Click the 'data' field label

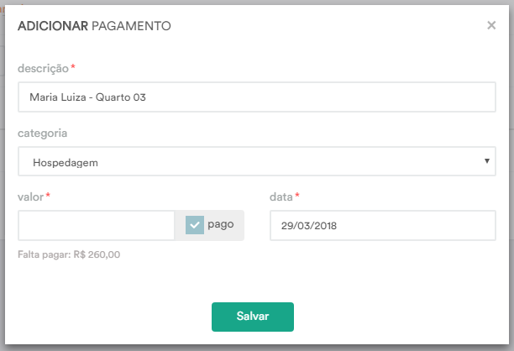click(x=281, y=197)
